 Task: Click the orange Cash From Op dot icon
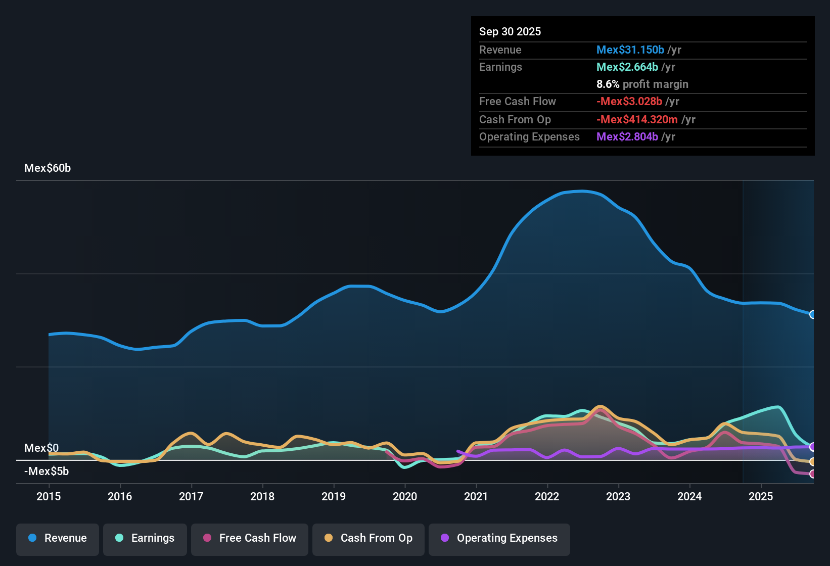329,538
